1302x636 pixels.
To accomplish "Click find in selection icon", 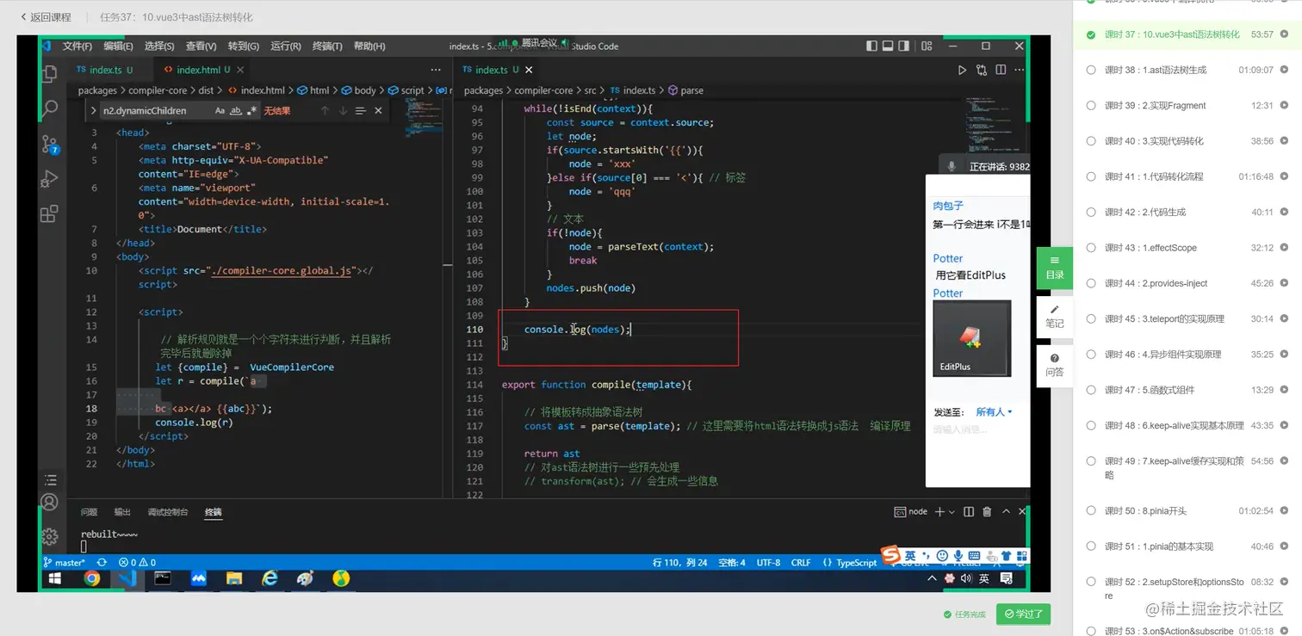I will click(360, 111).
